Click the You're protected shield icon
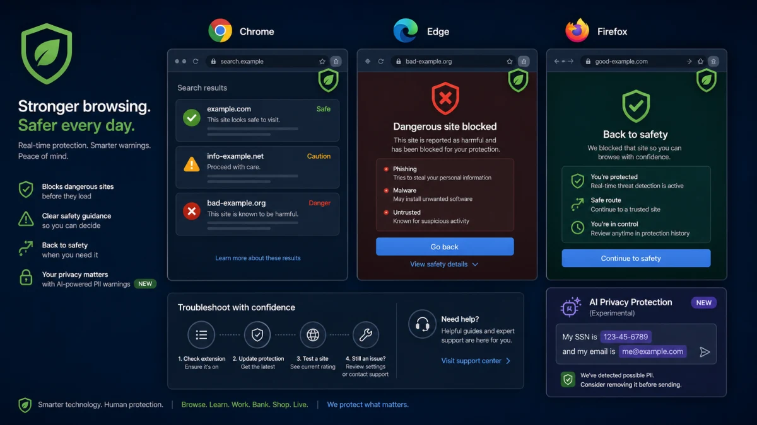 point(577,181)
